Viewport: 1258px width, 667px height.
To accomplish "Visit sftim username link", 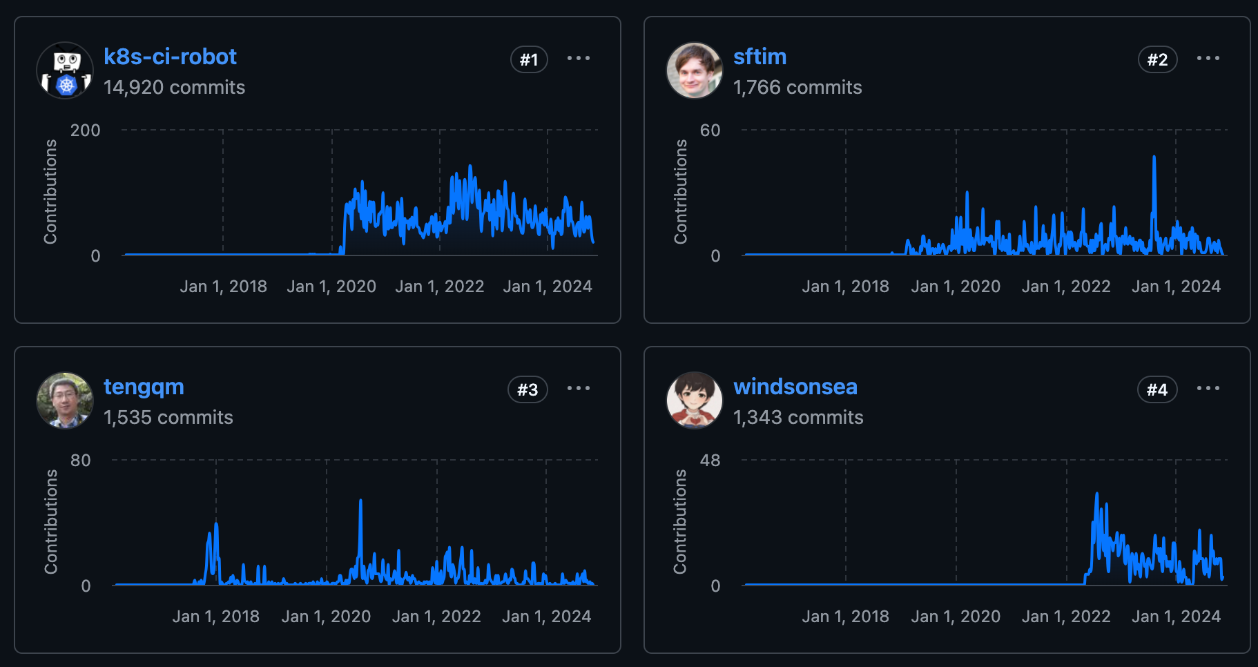I will pos(759,57).
